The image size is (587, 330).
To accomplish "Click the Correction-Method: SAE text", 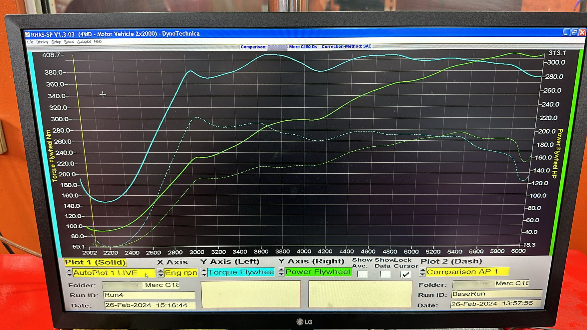I will (x=346, y=46).
